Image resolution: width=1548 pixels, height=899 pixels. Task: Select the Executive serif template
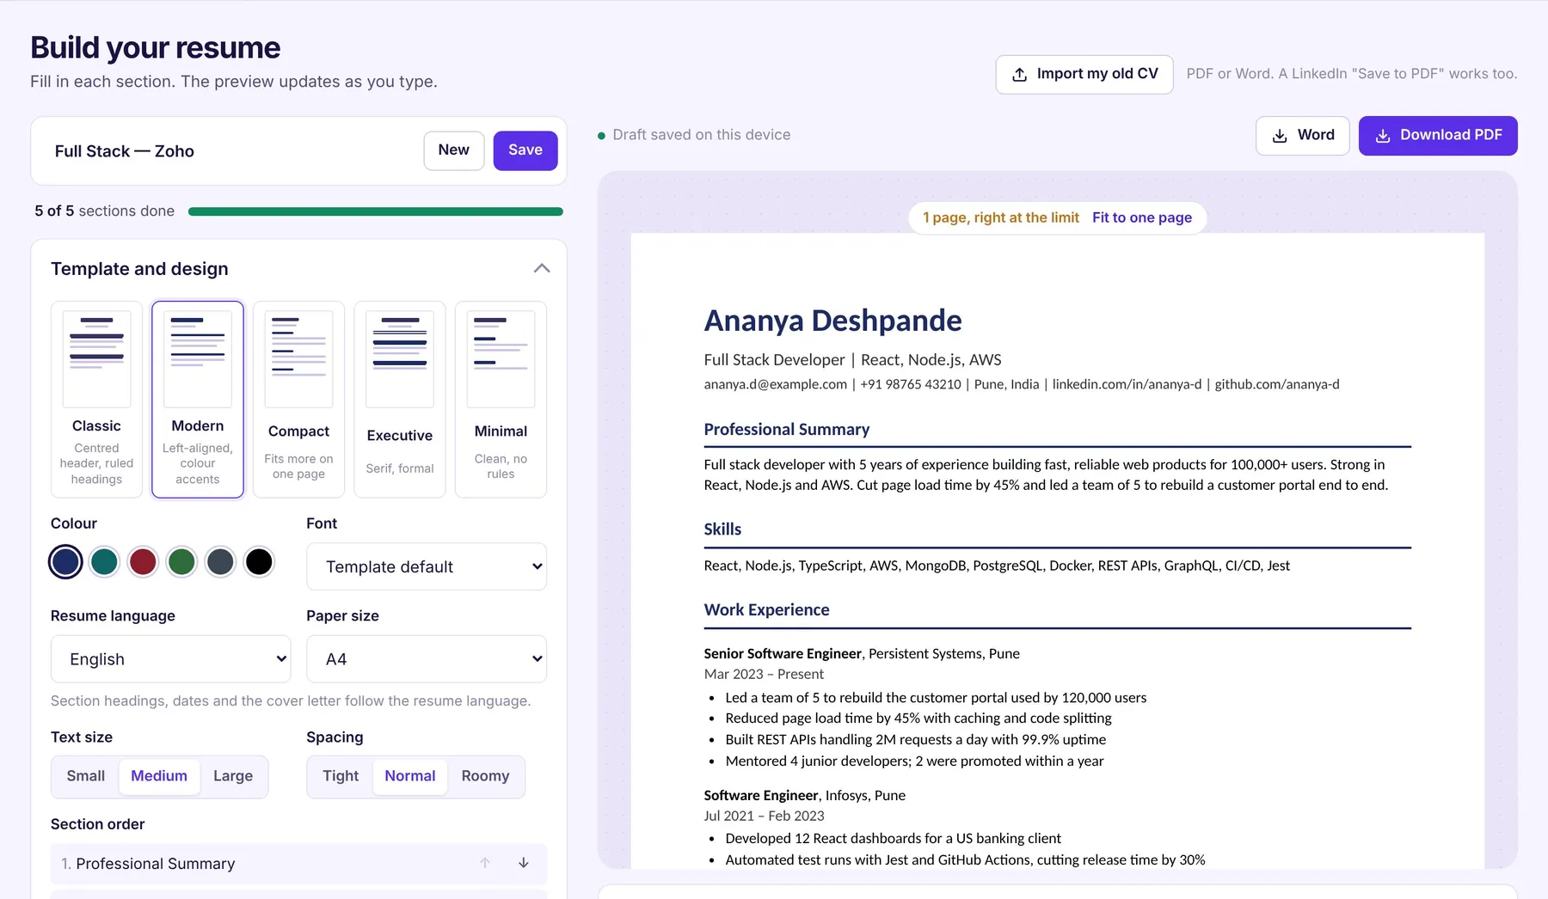400,399
